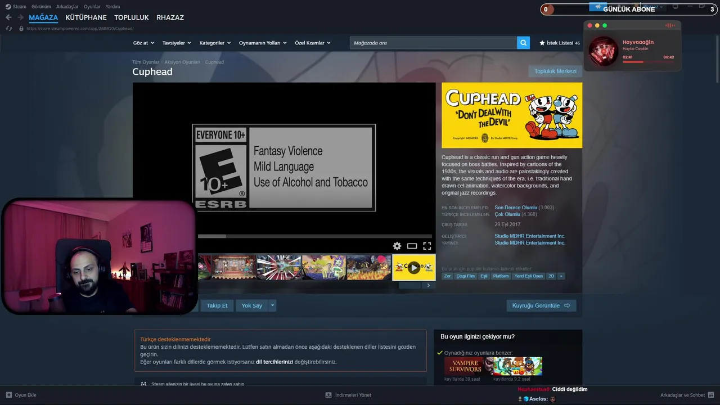Open video settings gear icon
720x405 pixels.
[397, 246]
